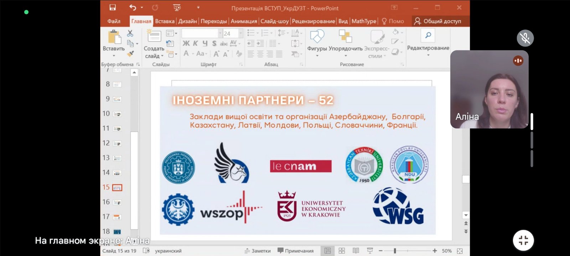Click the Save icon in the title bar
The image size is (570, 256).
[x=113, y=7]
